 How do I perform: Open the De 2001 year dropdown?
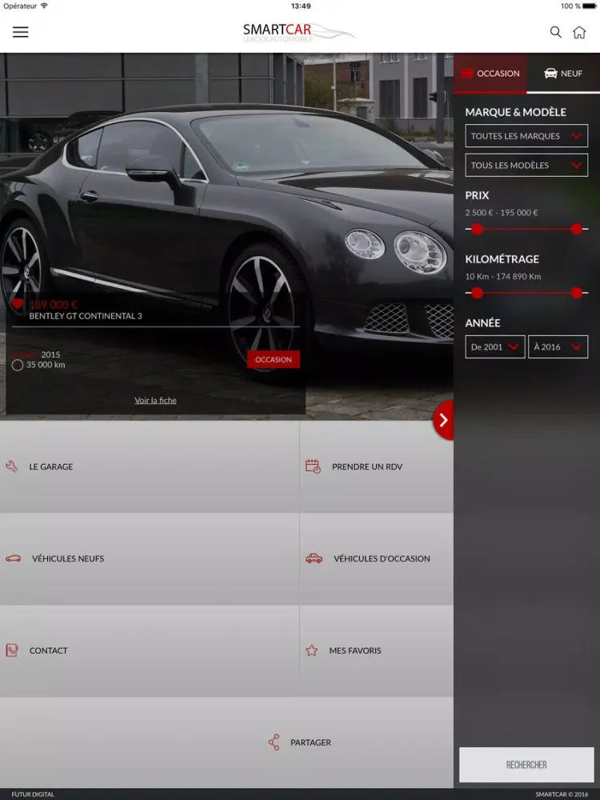click(495, 347)
